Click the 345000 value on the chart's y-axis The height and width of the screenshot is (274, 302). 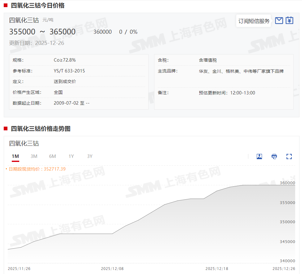(x=287, y=241)
